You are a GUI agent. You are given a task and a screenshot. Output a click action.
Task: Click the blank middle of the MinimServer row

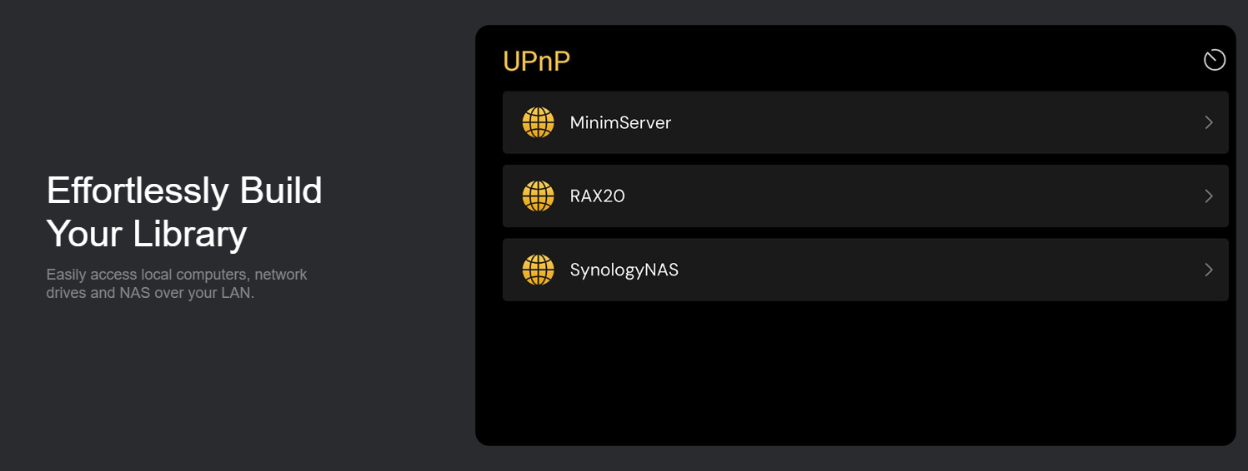click(917, 122)
